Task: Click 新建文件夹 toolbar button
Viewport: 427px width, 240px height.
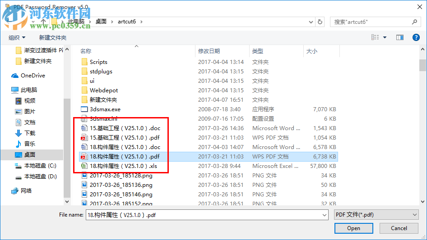Action: [52, 37]
